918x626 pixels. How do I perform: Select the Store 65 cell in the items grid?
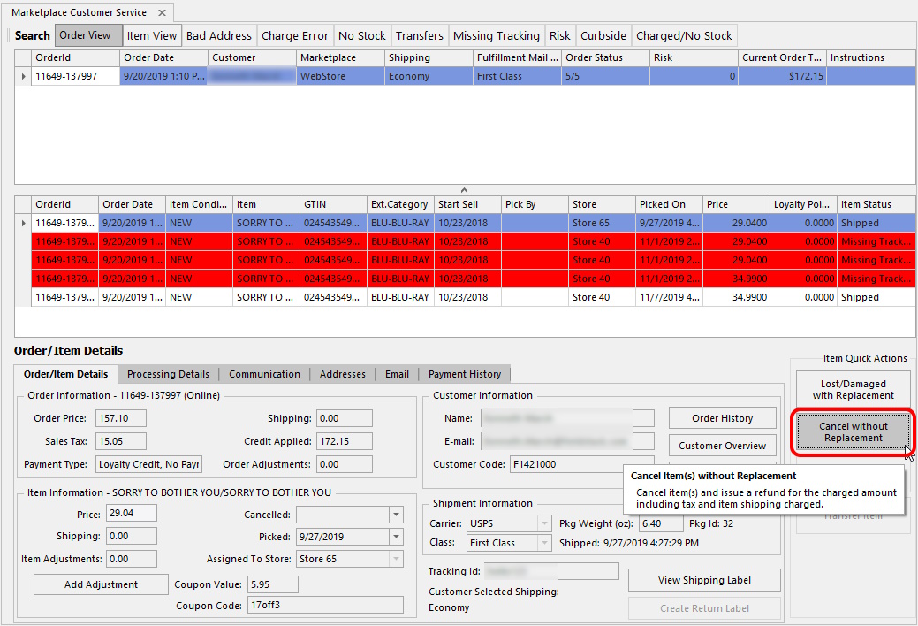(602, 223)
